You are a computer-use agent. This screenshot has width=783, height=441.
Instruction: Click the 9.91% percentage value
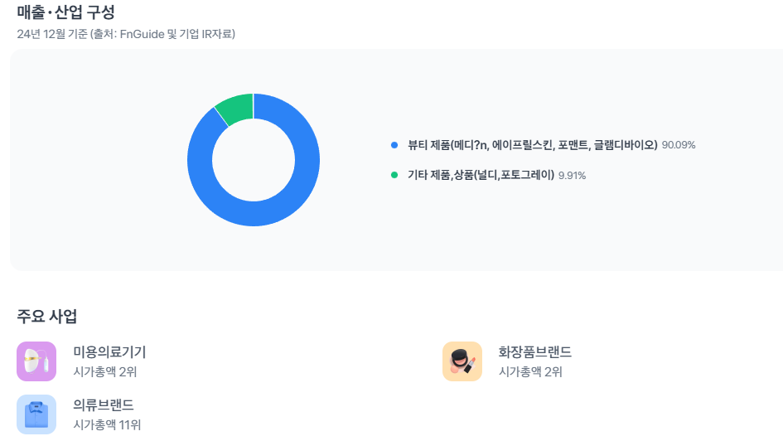[573, 175]
